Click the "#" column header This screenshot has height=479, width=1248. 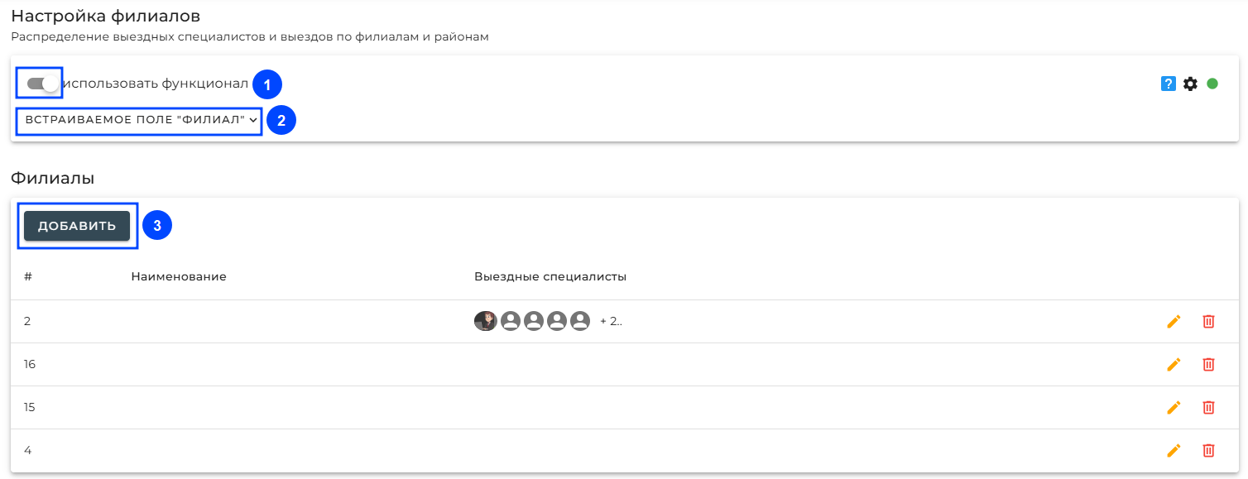(28, 276)
